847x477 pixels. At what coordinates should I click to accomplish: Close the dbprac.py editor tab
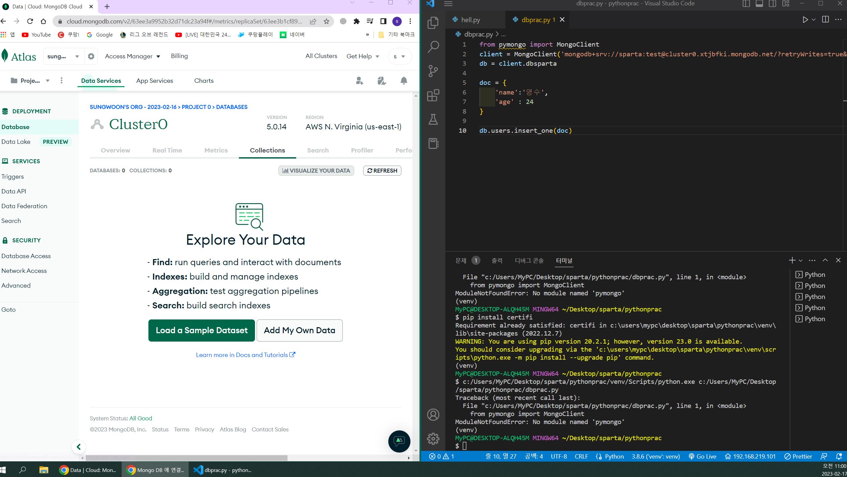(562, 20)
